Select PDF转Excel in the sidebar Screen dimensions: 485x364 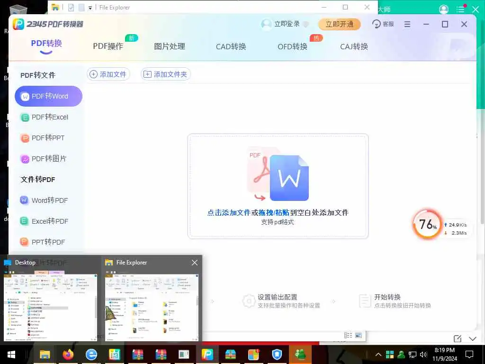(x=48, y=117)
